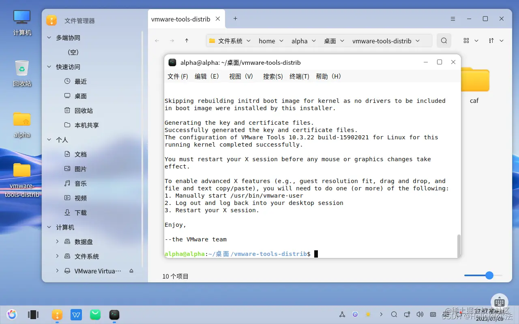519x324 pixels.
Task: Select the vmware-tools-distrib desktop folder
Action: (x=22, y=180)
